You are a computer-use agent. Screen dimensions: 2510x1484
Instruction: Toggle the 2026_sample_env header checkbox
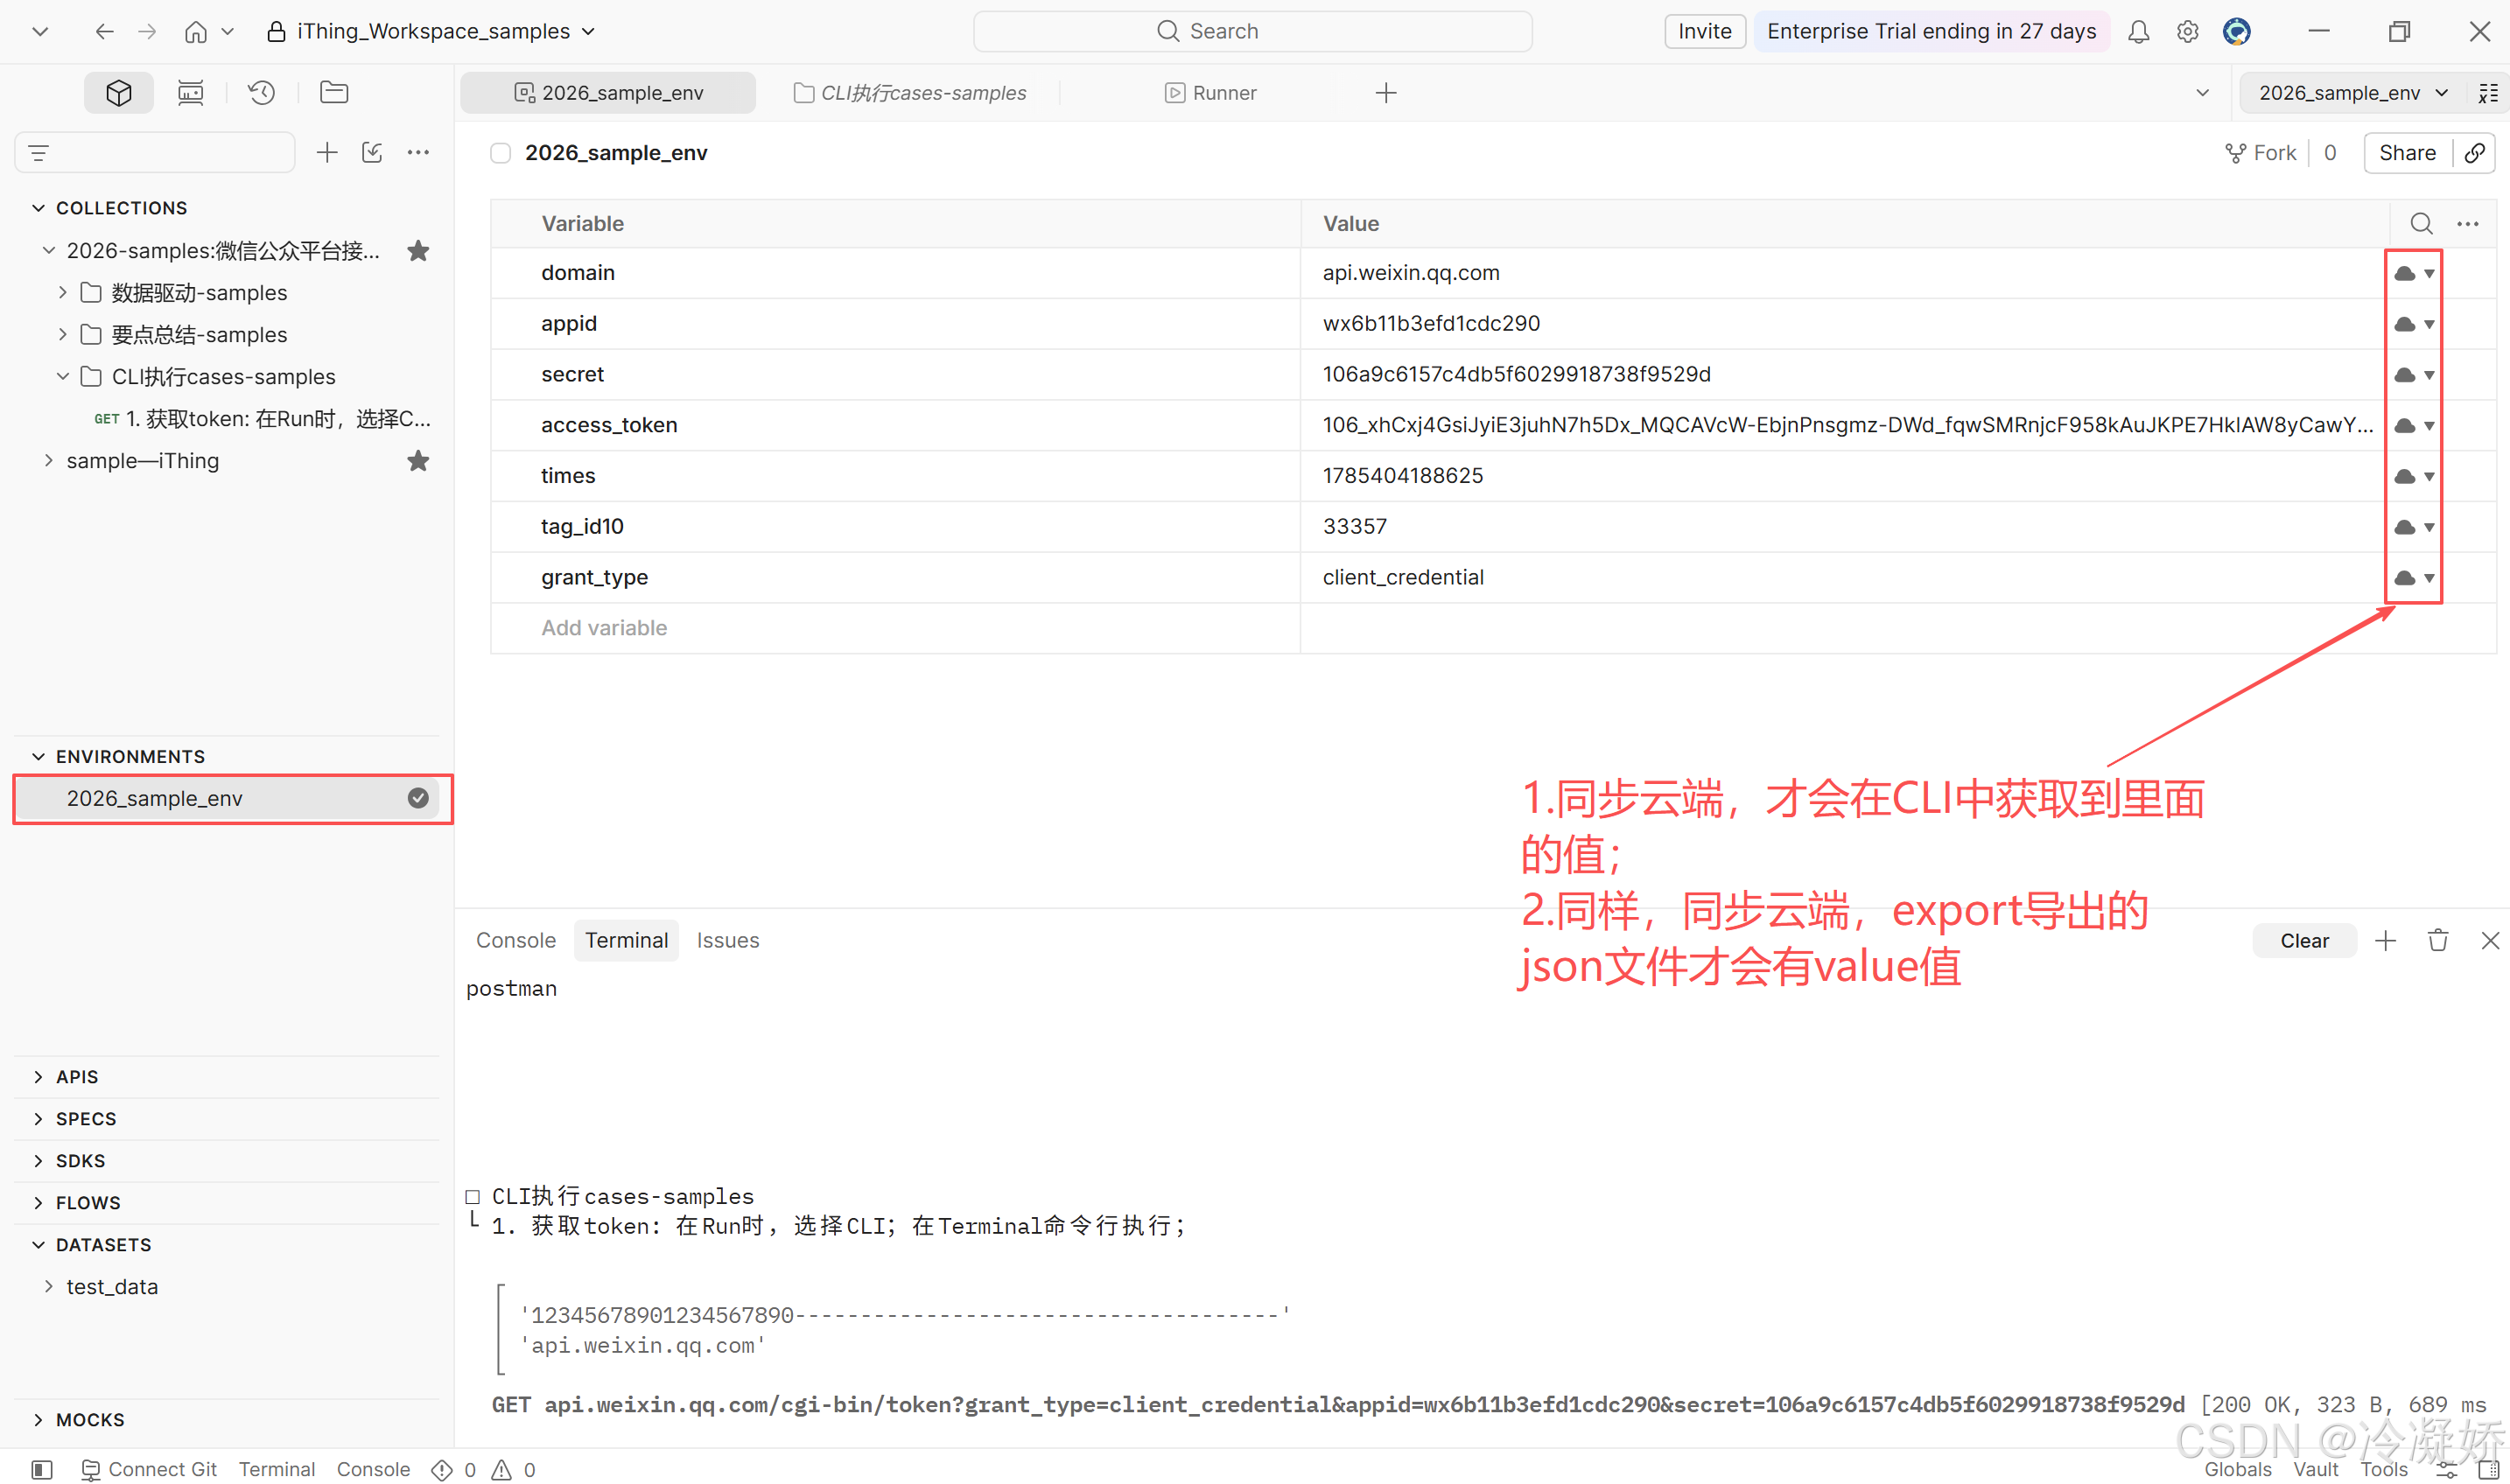coord(501,153)
